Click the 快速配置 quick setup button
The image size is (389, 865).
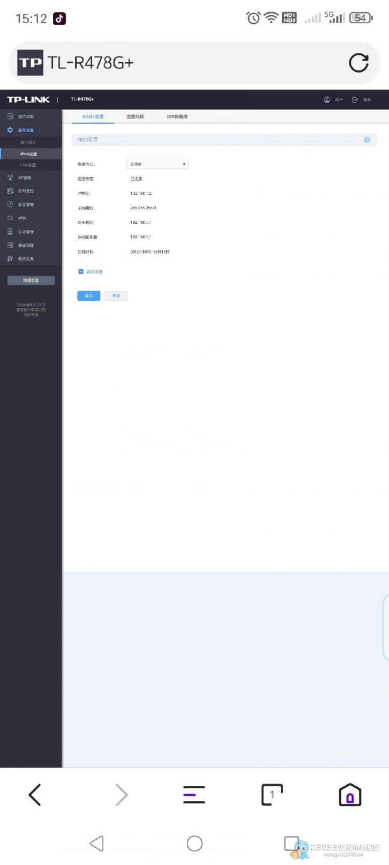31,281
